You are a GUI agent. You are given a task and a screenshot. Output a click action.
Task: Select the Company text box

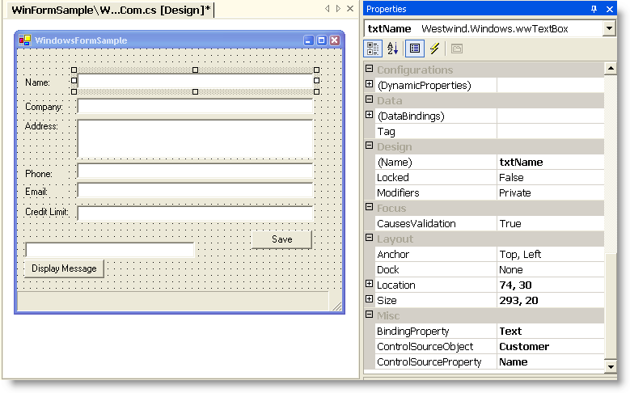(x=195, y=107)
